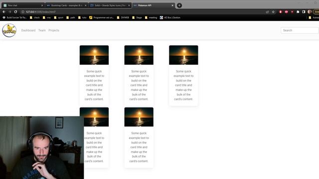The image size is (319, 179).
Task: Click example text in the bottom-row second card
Action: click(139, 147)
